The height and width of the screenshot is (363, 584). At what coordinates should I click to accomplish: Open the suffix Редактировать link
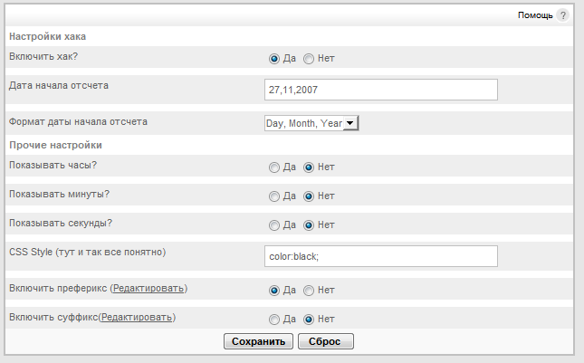click(137, 318)
